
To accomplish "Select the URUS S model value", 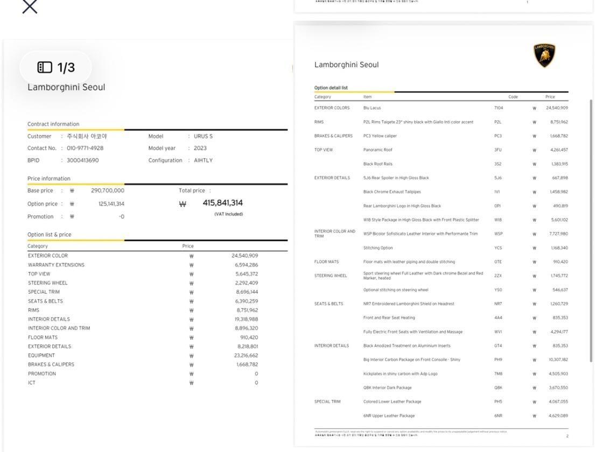I will pyautogui.click(x=203, y=136).
